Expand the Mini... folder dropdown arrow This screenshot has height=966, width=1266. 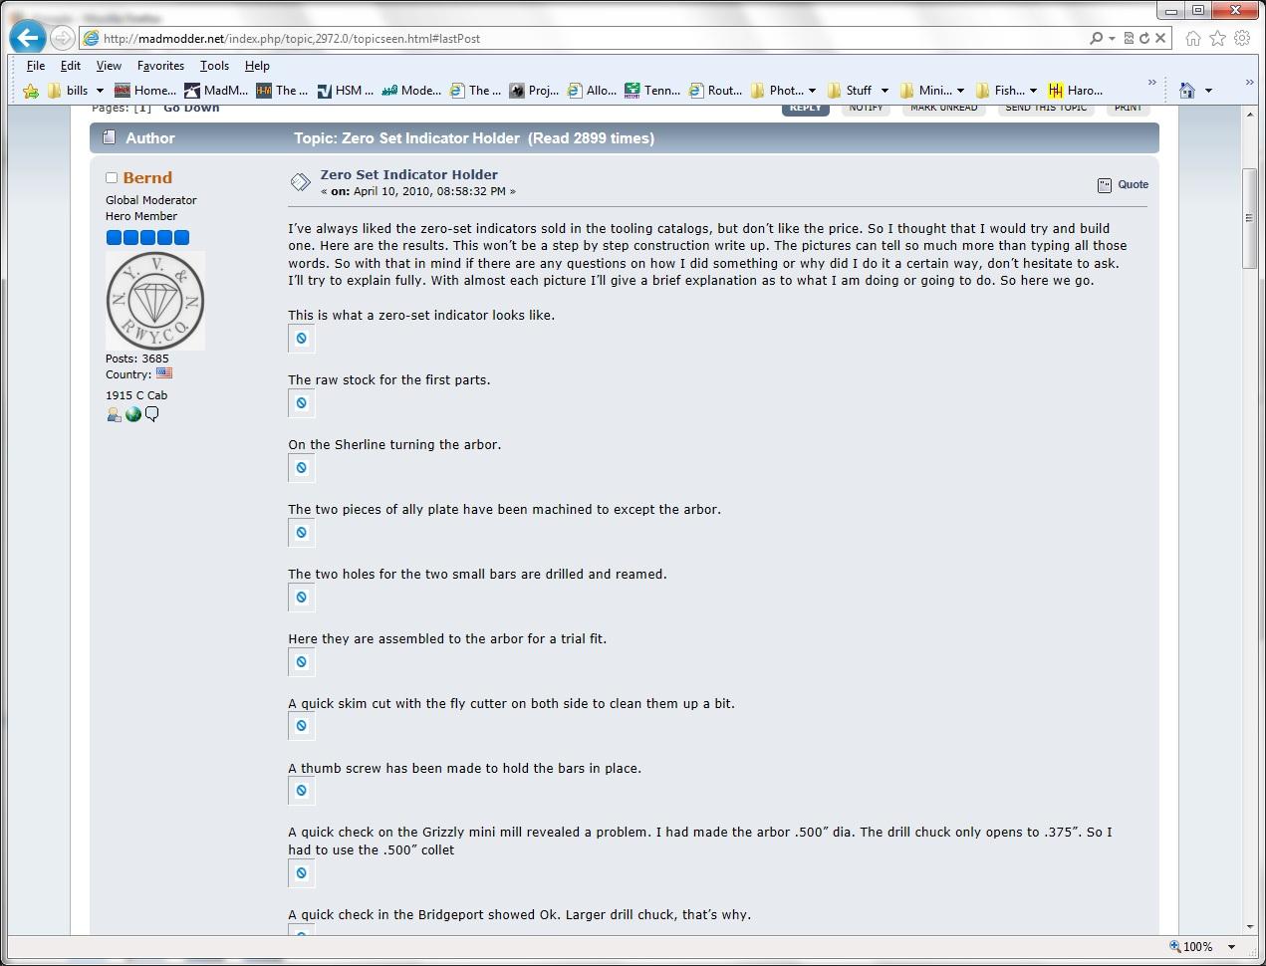click(960, 91)
